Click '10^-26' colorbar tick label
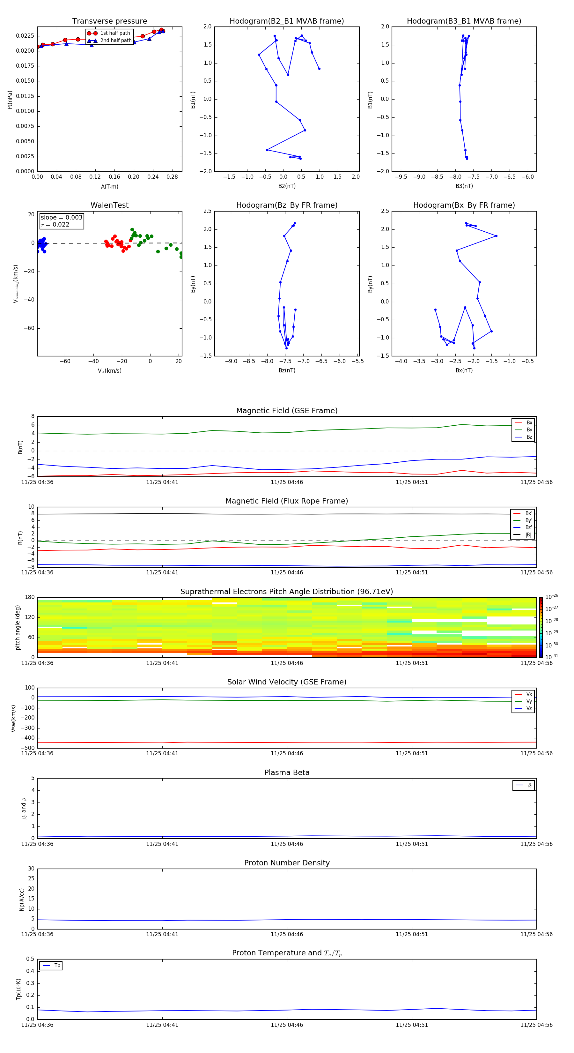 (x=552, y=597)
